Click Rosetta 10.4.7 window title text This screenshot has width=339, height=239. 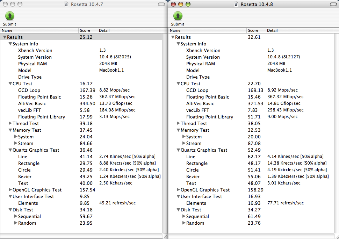[87, 4]
